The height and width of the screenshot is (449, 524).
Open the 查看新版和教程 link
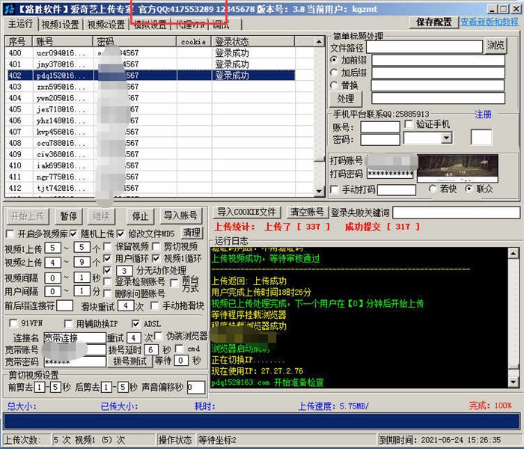[490, 22]
